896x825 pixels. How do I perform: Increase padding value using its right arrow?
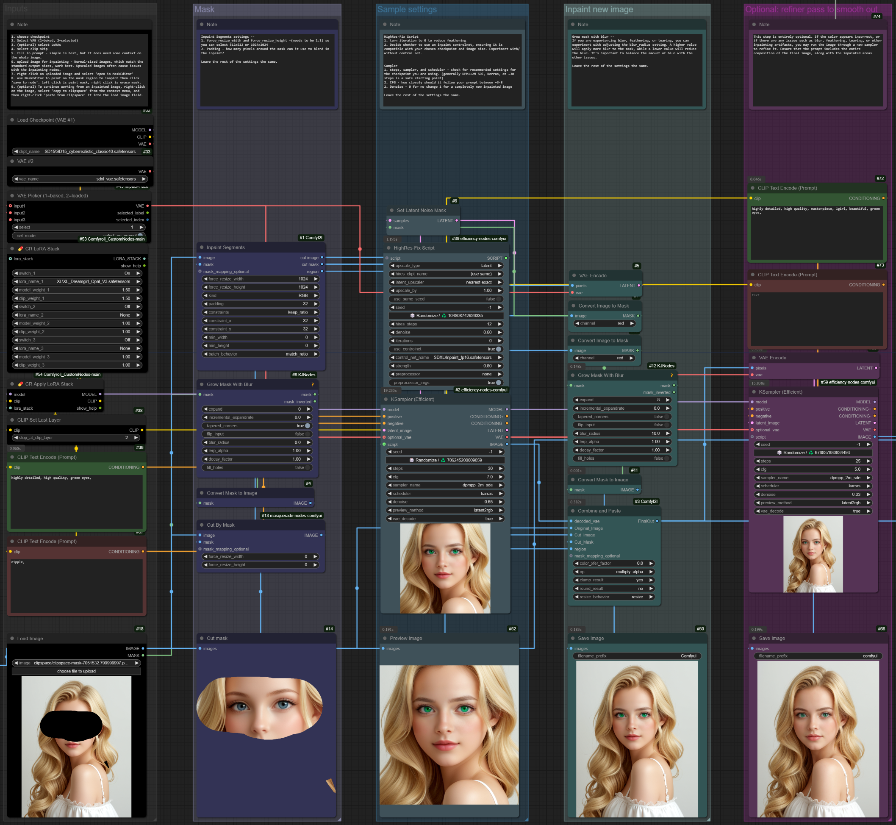(x=316, y=303)
